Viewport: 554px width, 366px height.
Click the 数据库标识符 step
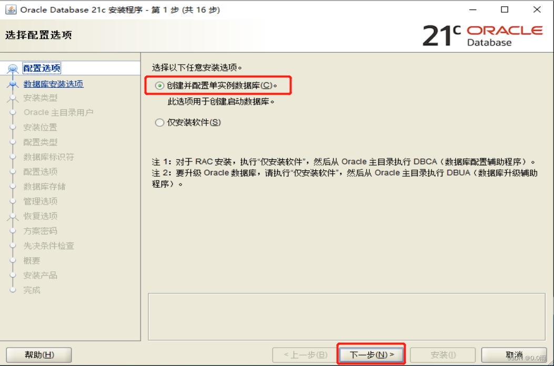(49, 157)
